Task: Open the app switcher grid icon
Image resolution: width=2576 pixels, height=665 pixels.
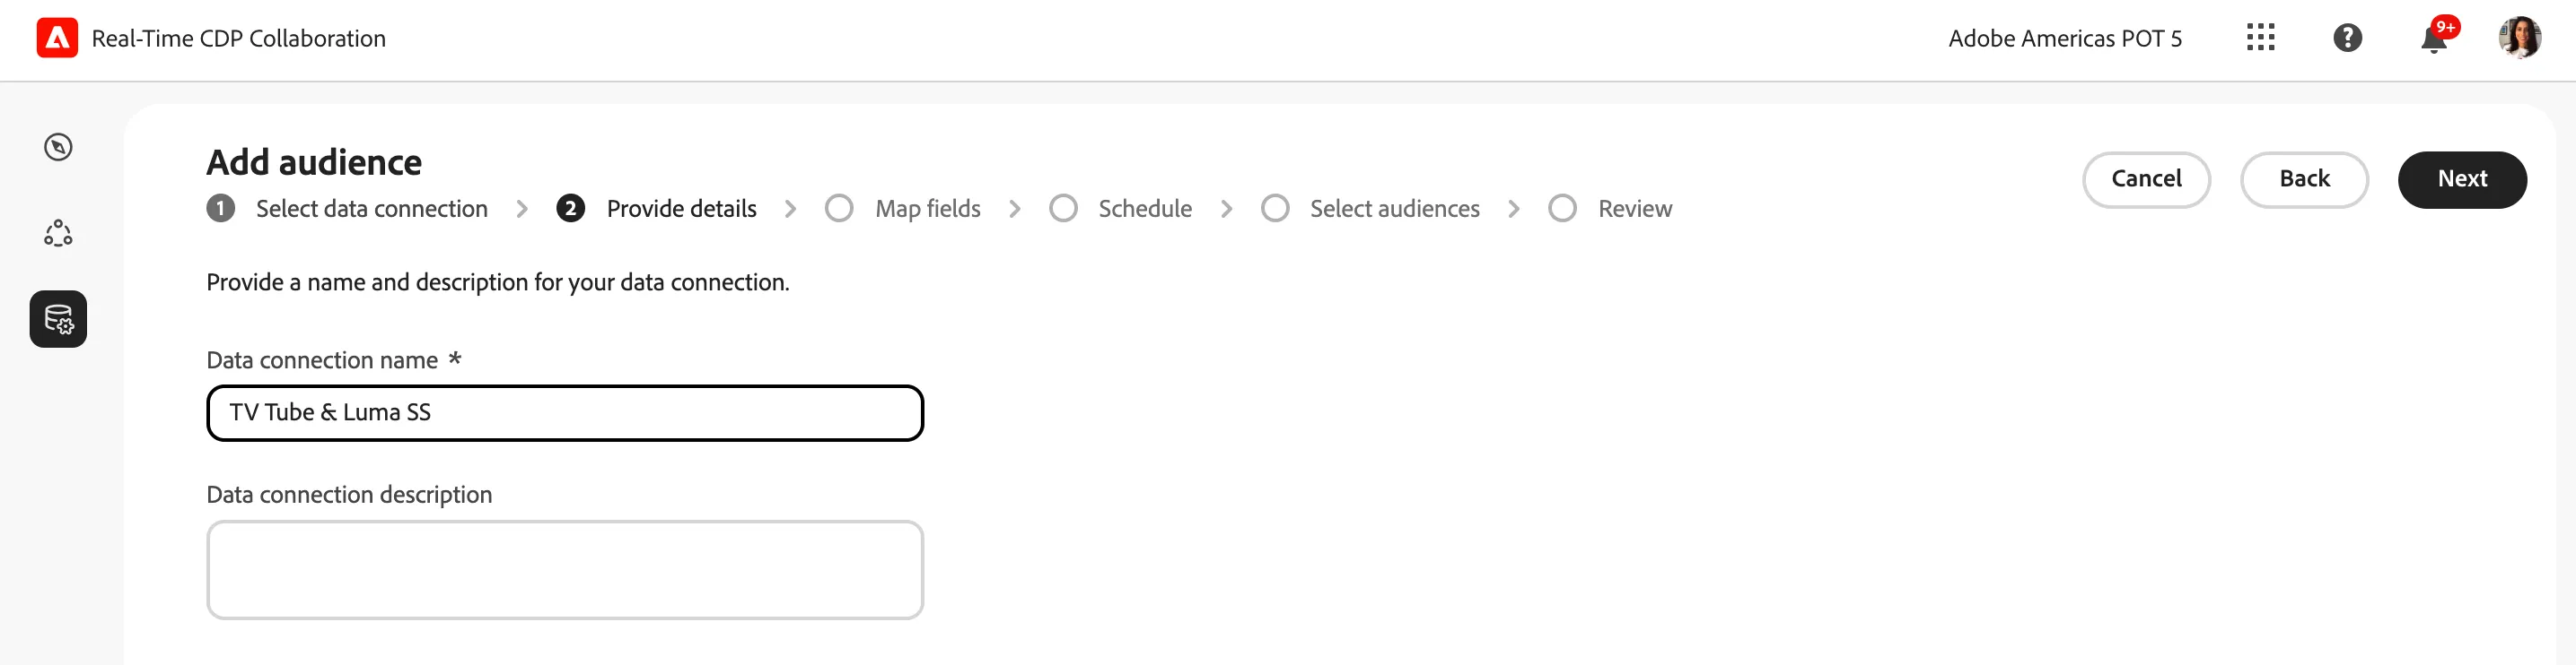Action: (x=2260, y=38)
